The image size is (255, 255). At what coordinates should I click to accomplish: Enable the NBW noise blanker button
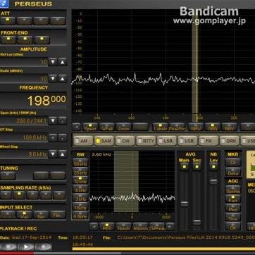point(196,127)
